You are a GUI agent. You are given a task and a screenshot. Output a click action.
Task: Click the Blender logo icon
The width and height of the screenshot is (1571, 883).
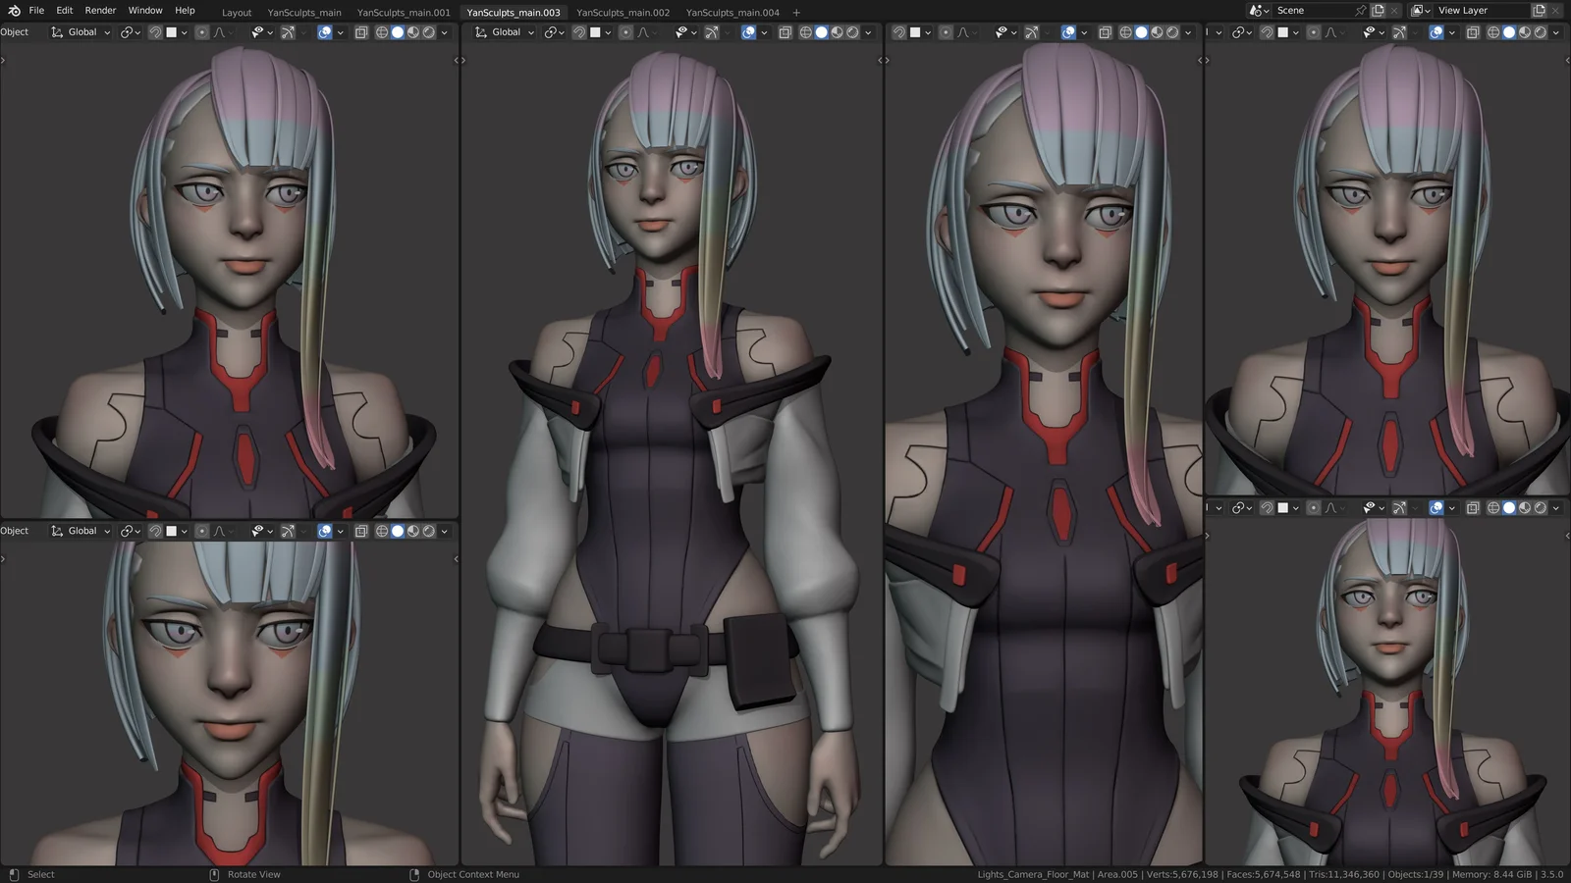click(x=12, y=10)
